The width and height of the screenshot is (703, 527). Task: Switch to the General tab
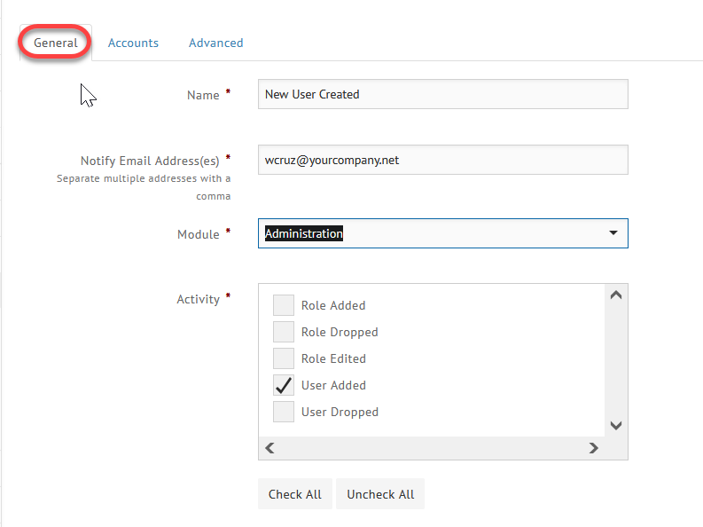[x=56, y=43]
